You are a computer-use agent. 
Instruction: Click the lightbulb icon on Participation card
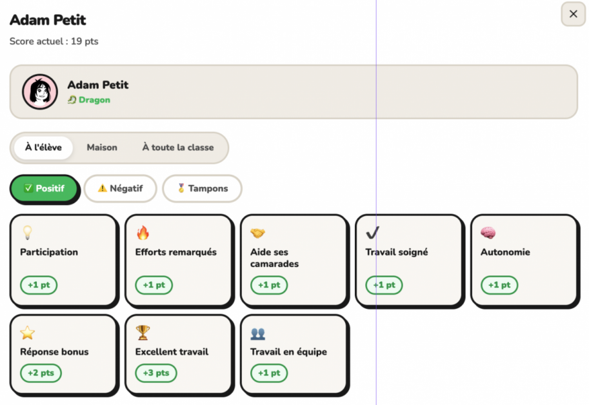(28, 232)
